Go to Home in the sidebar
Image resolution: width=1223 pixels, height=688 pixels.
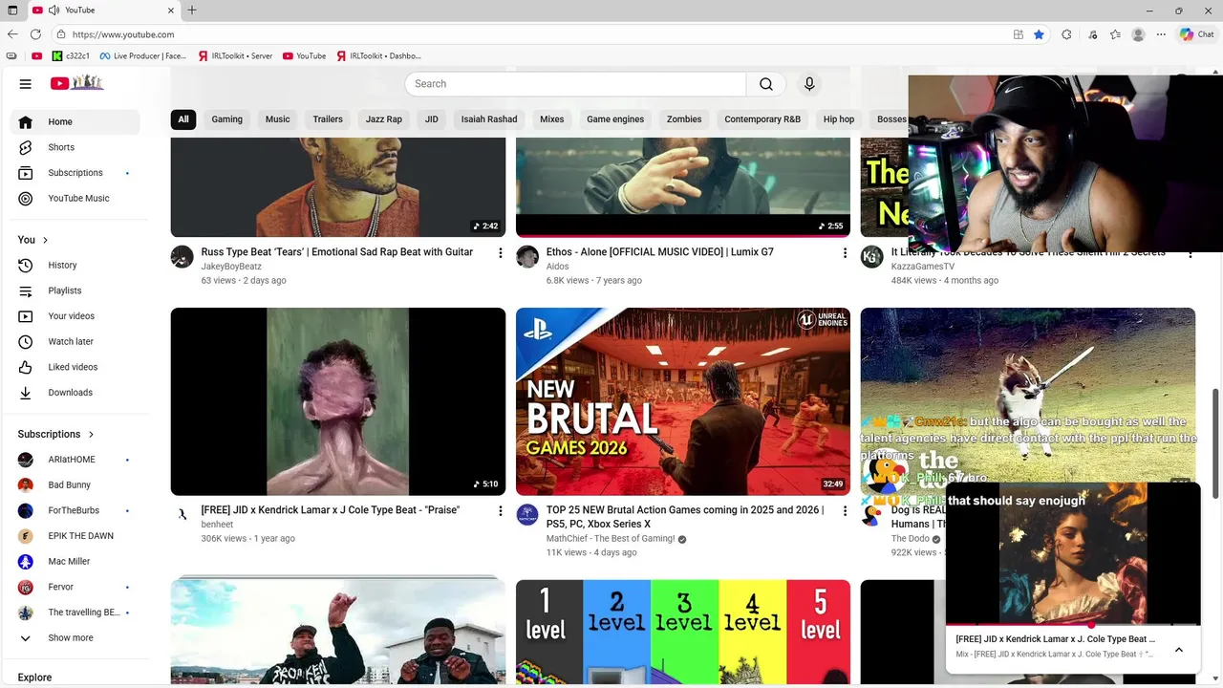(75, 122)
